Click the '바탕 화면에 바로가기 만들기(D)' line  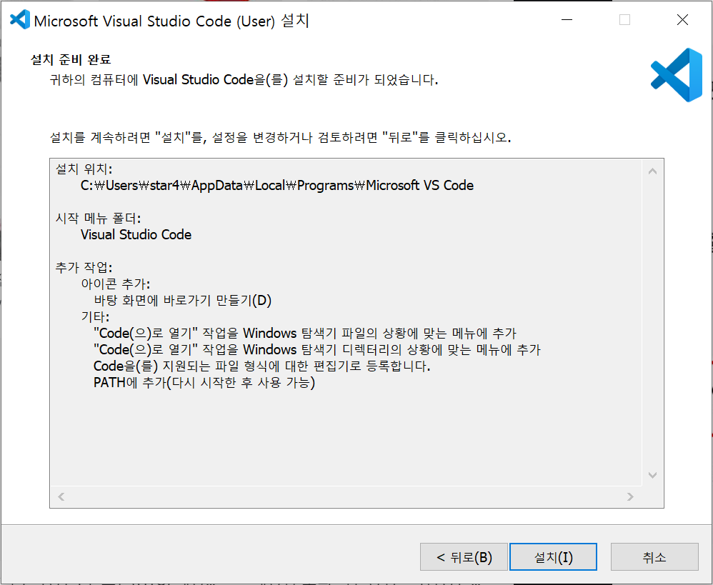[182, 301]
